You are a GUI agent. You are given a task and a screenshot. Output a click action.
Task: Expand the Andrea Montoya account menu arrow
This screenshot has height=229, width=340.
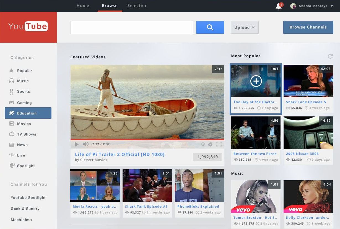332,6
